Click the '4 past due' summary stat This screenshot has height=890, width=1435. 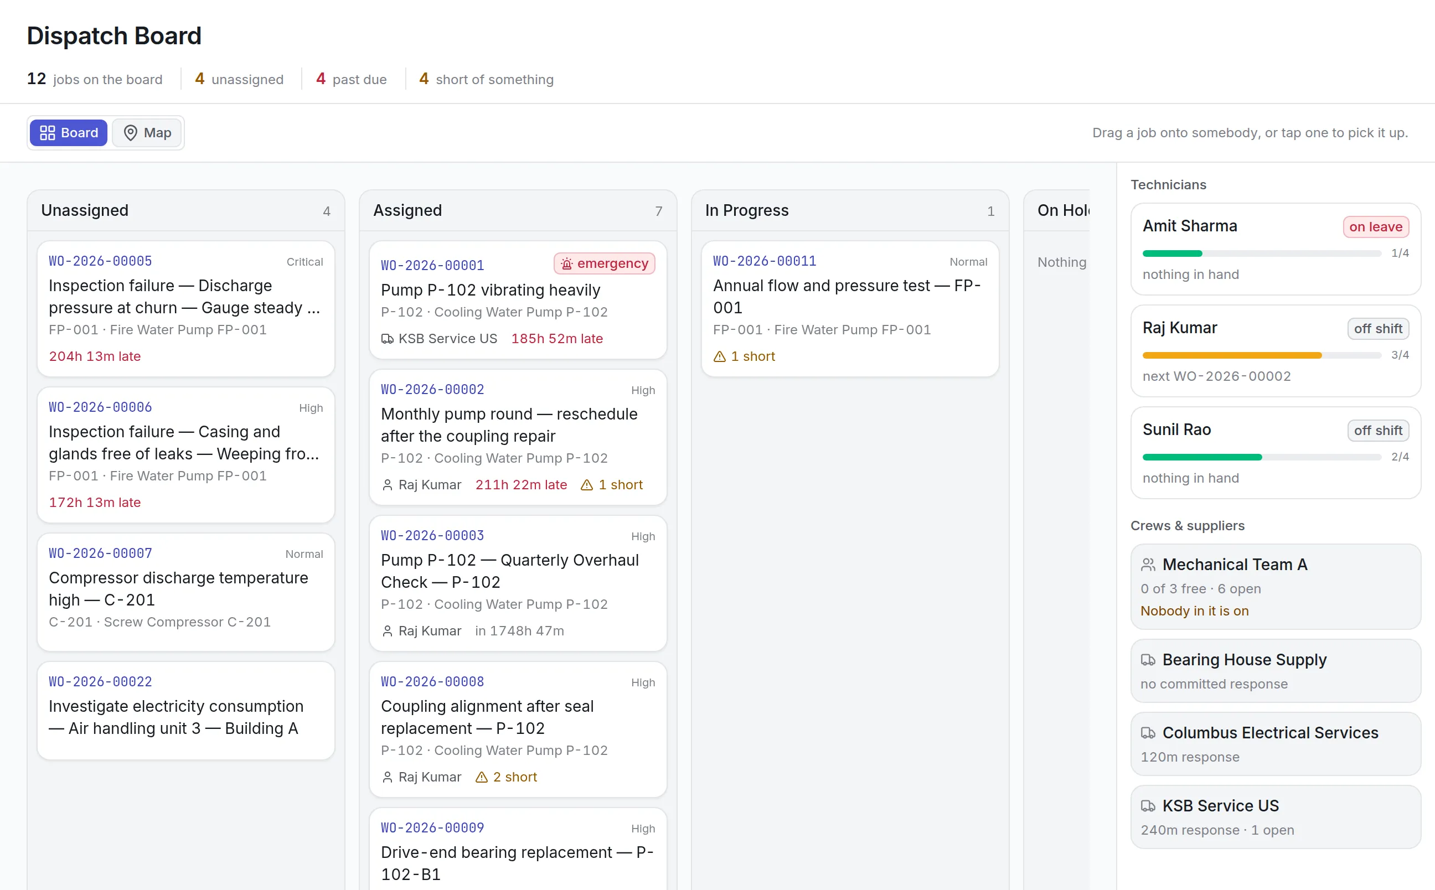[x=352, y=79]
